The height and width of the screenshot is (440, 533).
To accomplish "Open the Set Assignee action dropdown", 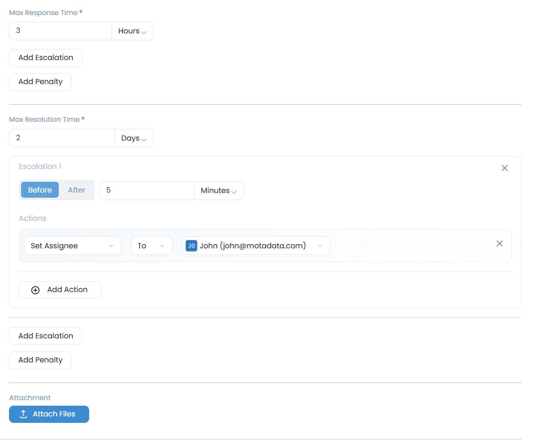I will coord(72,246).
